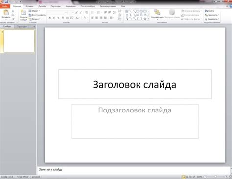
Task: Click the Подзаголовок слайда placeholder
Action: pos(135,121)
